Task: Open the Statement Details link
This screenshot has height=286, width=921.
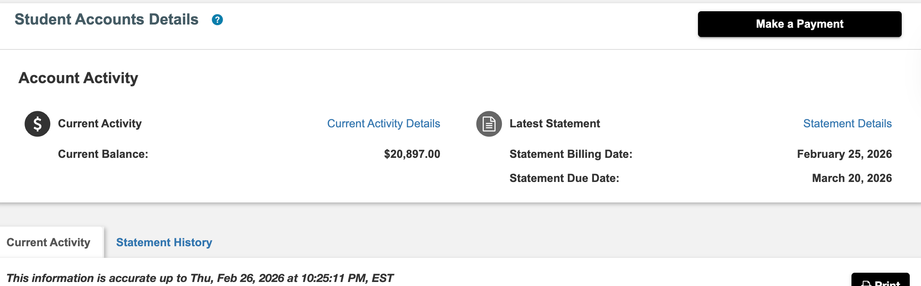Action: pyautogui.click(x=847, y=124)
